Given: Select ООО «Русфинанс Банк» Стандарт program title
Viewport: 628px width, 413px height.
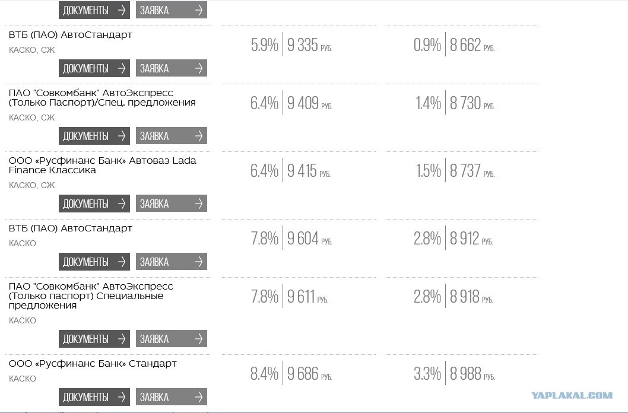Looking at the screenshot, I should (93, 364).
